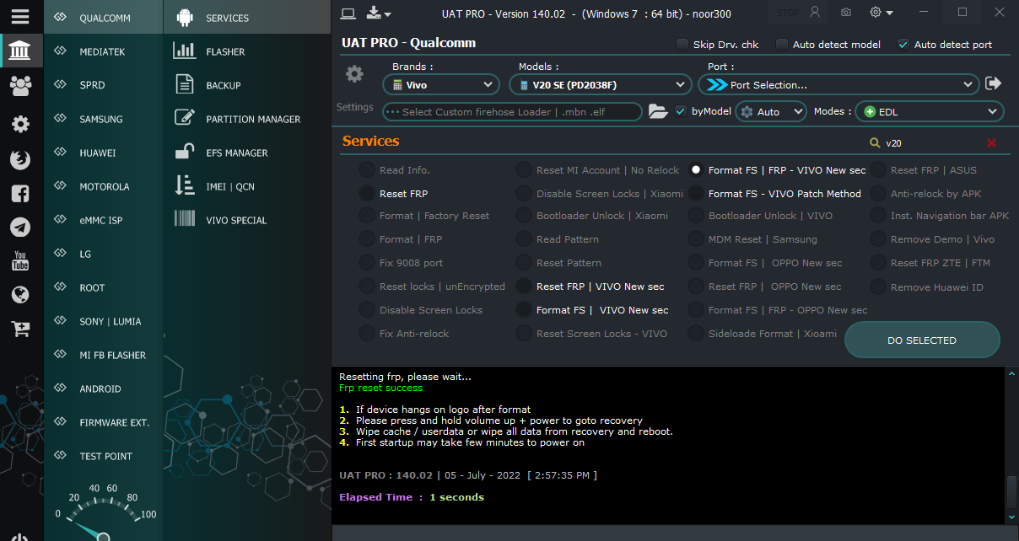Click the 'Elapsed Time' log text
Viewport: 1019px width, 541px height.
click(x=375, y=497)
